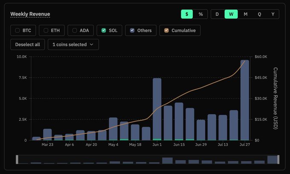Screen dimensions: 290x174
Task: Click the '$15.0K' right axis label
Action: pyautogui.click(x=261, y=119)
